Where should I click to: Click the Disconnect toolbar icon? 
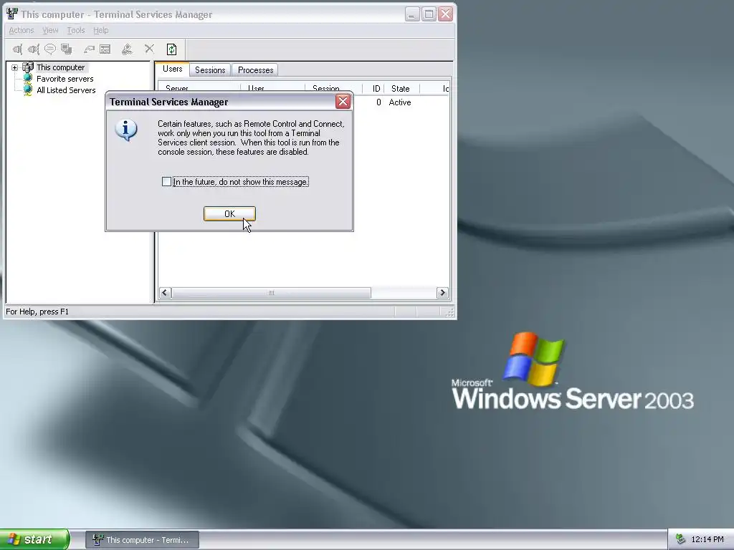(33, 49)
